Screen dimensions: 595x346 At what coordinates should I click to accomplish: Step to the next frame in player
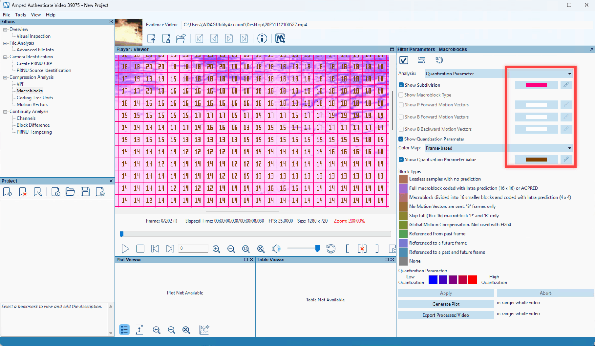tap(170, 248)
